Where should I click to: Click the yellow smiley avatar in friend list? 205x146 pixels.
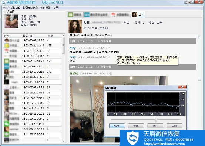point(7,46)
